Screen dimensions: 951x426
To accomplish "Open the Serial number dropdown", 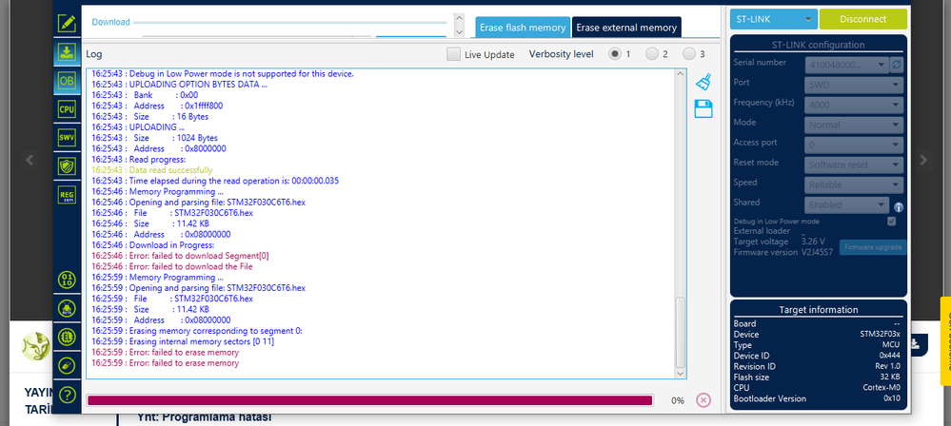I will click(847, 65).
